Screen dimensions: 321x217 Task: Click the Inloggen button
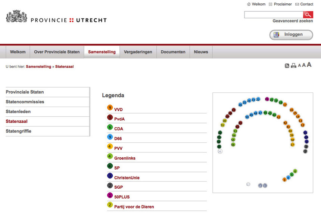[291, 35]
